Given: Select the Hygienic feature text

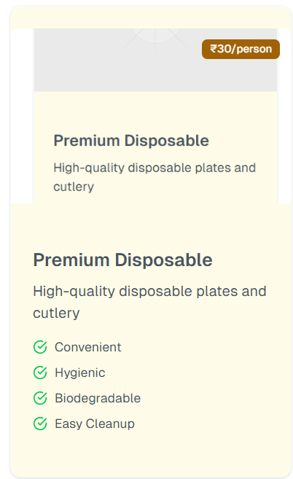Looking at the screenshot, I should (79, 373).
